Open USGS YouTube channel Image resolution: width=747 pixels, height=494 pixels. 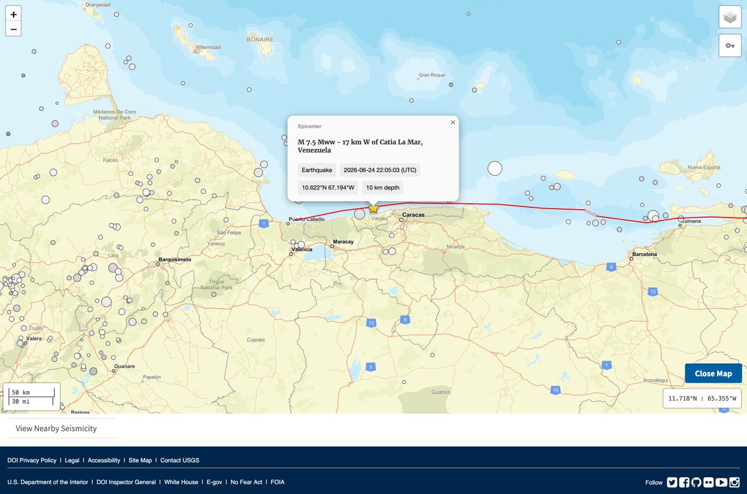721,482
